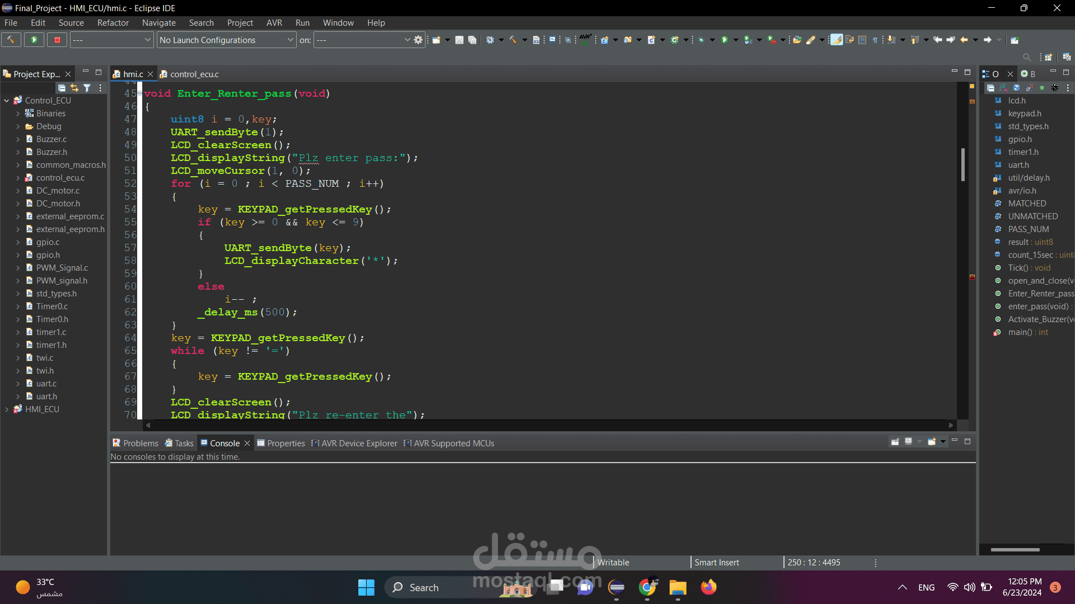Screen dimensions: 1075x604
Task: Toggle Mark Occurrences highlighter button
Action: [836, 40]
